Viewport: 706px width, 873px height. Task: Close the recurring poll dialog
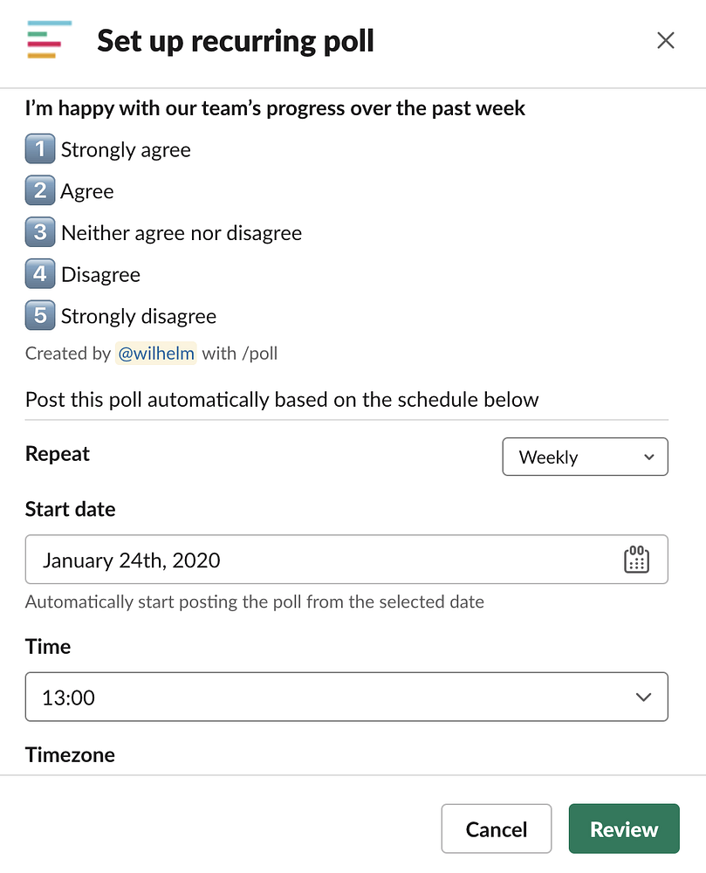click(665, 40)
